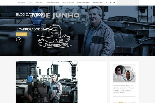The width and height of the screenshot is (155, 103).
Task: Open the DAS ESTRADAS menu
Action: 98,3
